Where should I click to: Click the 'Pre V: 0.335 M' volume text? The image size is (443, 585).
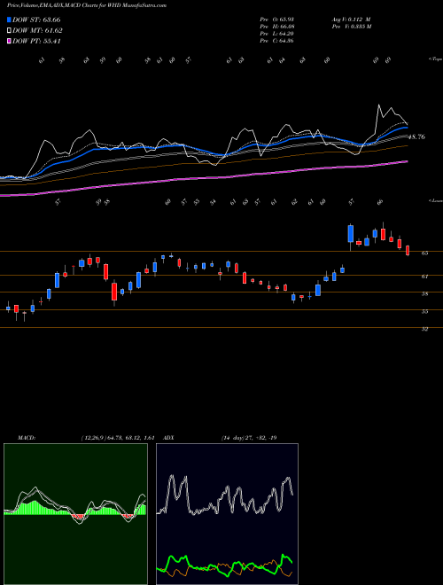click(x=351, y=27)
